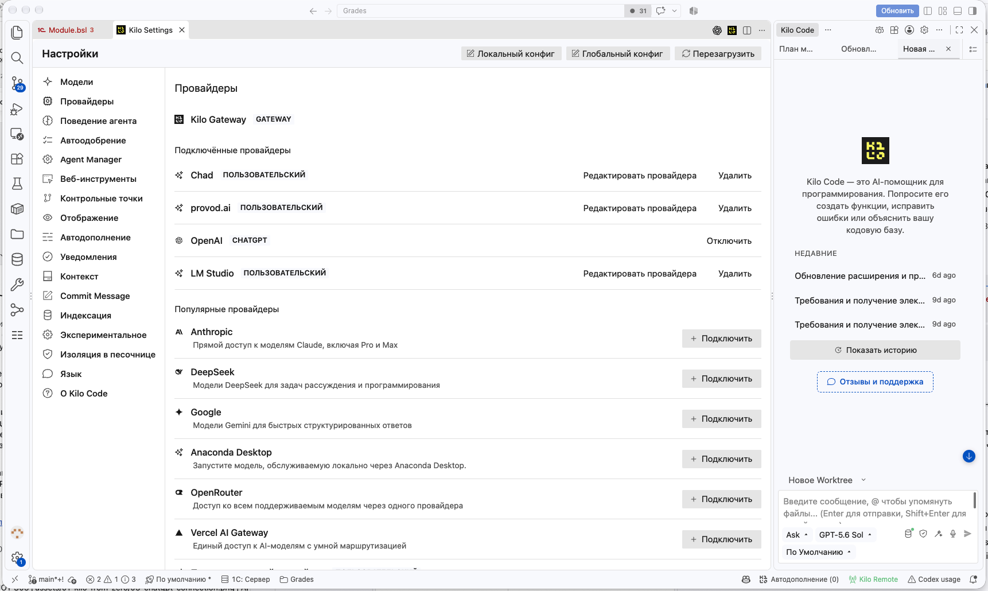Screen dimensions: 988x591
Task: Click the ChatGPT swirl icon in editor toolbar
Action: tap(717, 30)
